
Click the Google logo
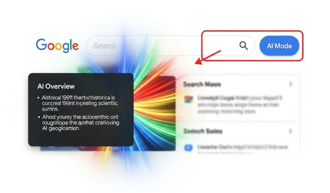tap(57, 45)
